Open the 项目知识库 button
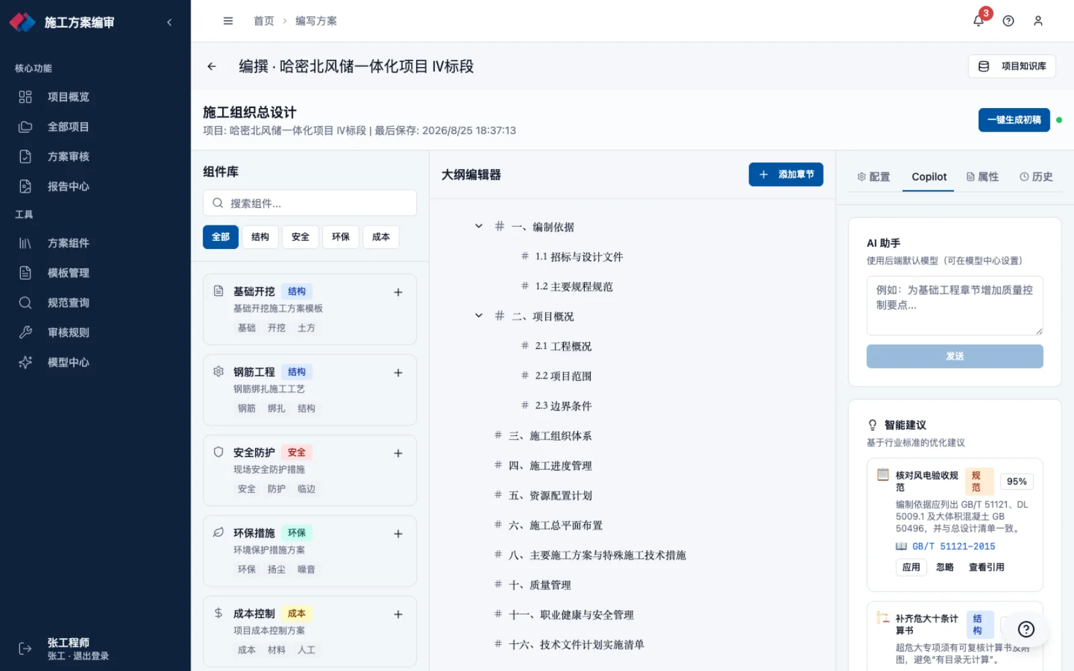The image size is (1074, 671). click(x=1012, y=66)
